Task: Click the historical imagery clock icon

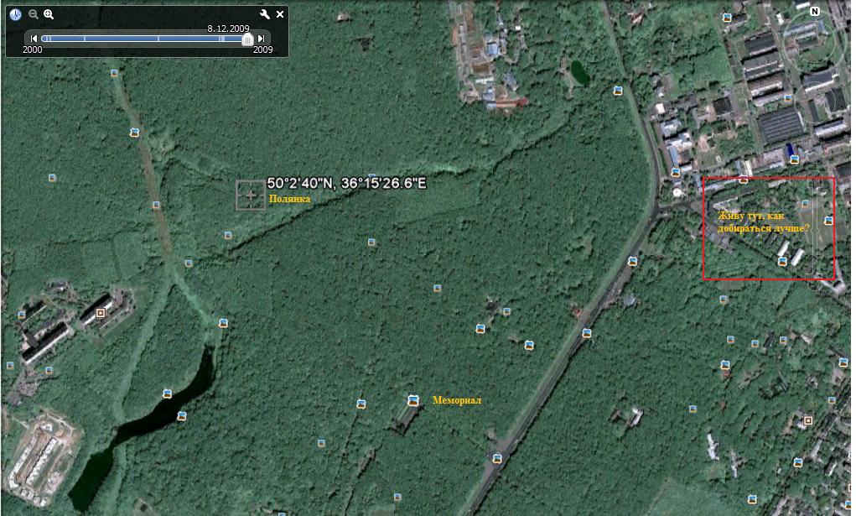Action: point(15,14)
